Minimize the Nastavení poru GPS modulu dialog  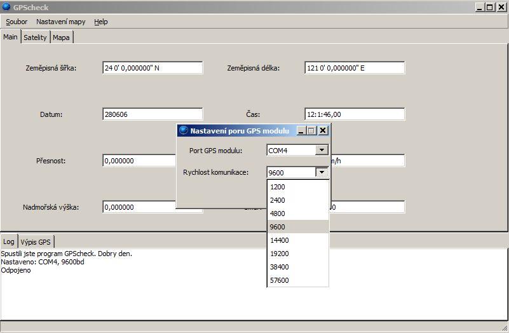[x=301, y=130]
